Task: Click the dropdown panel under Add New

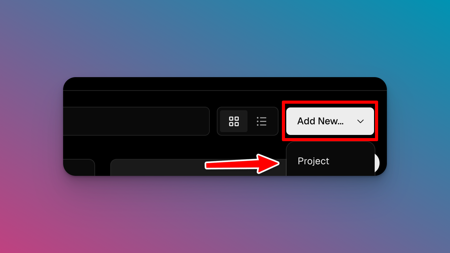Action: [x=330, y=159]
